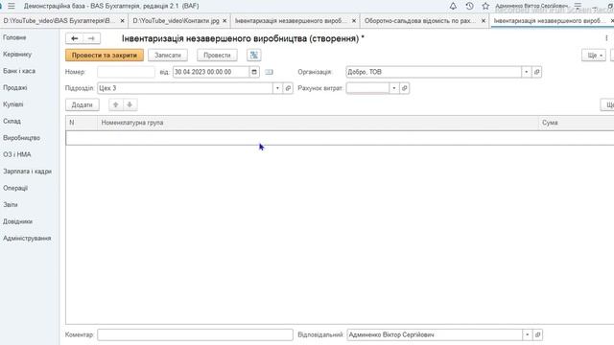The image size is (614, 345).
Task: Click the icon beside date calendar
Action: [x=269, y=72]
